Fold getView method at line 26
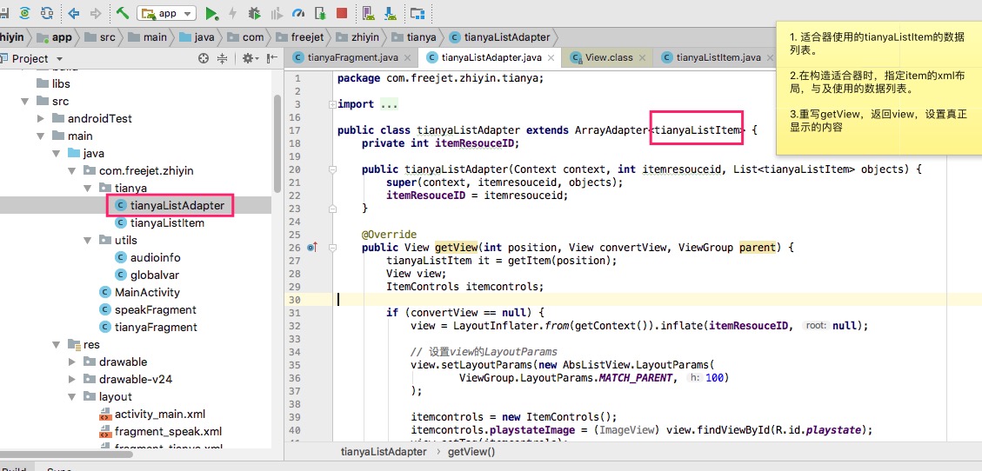 [332, 248]
